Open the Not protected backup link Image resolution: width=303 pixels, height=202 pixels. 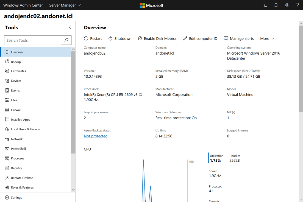click(96, 136)
